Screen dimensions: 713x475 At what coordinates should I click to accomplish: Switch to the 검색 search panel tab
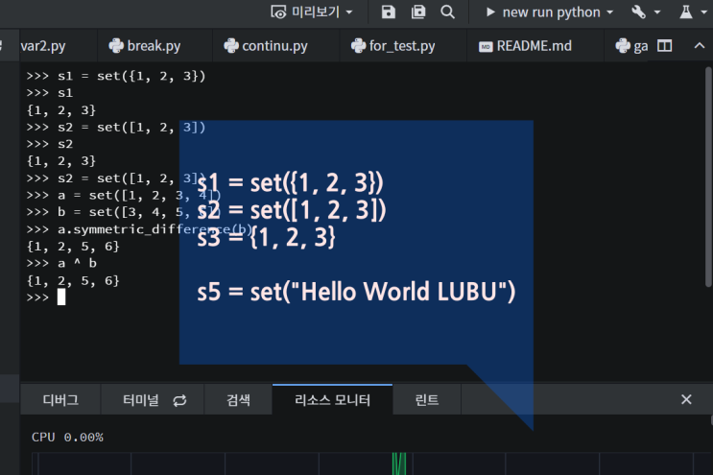[238, 400]
